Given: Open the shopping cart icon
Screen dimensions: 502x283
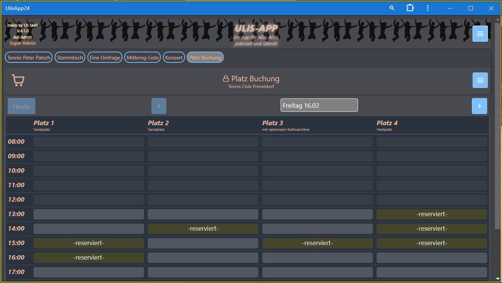Looking at the screenshot, I should tap(18, 80).
